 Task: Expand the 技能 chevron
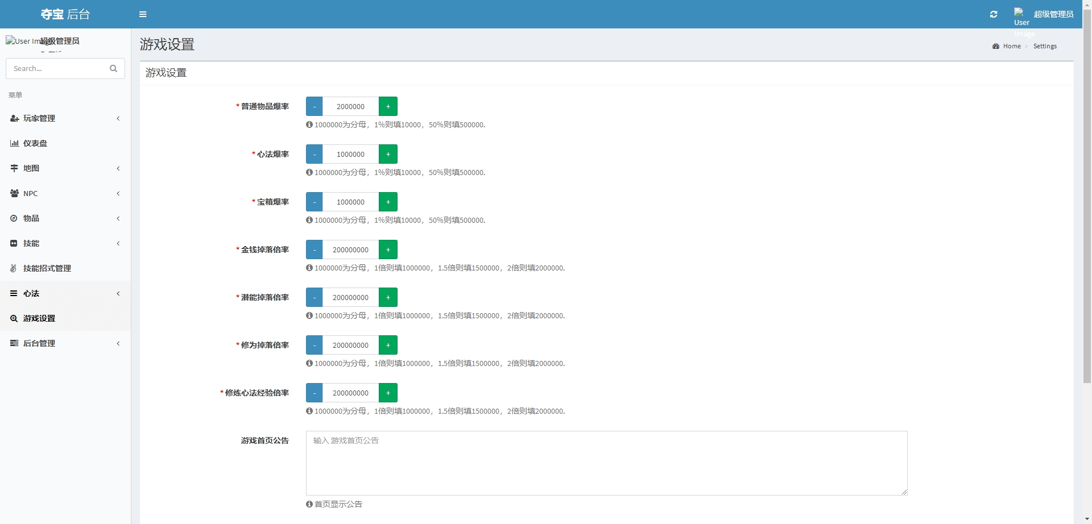(118, 243)
